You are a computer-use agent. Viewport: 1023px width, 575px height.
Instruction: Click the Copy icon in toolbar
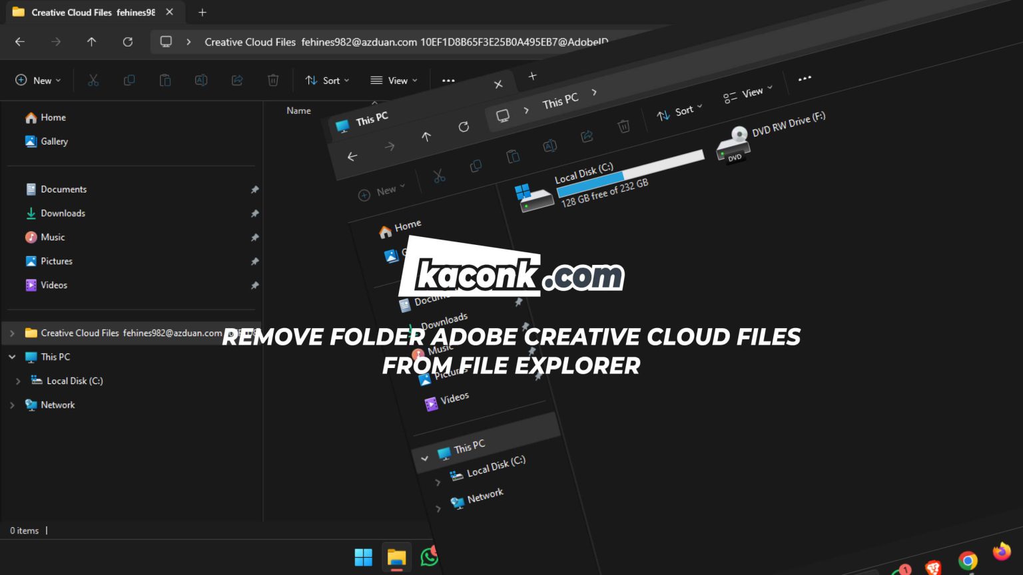(x=129, y=81)
